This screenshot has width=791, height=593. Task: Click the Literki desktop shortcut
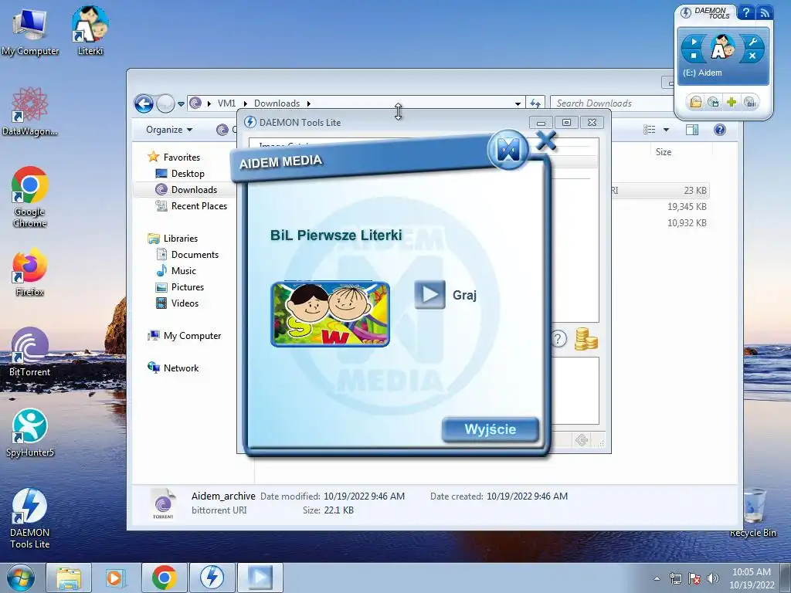[90, 30]
